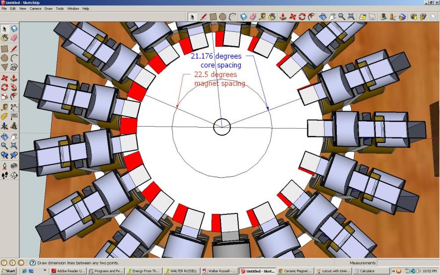Switch to 'Programs and Fe...' taskbar window
Image resolution: width=440 pixels, height=275 pixels.
(105, 271)
